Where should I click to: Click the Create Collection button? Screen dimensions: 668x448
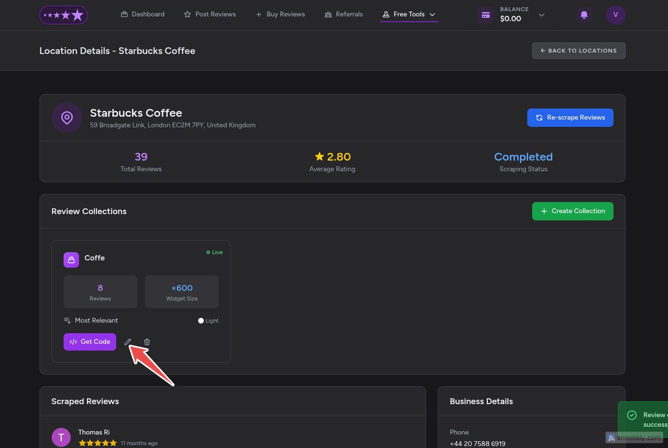572,211
